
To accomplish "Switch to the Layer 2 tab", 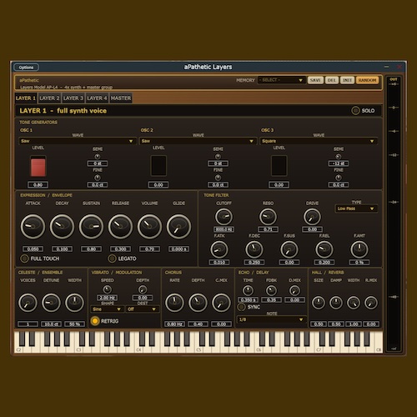I will [x=49, y=98].
